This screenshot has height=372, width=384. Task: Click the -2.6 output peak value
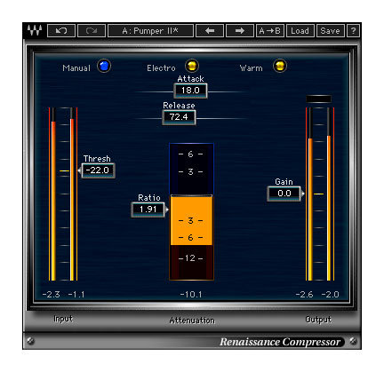click(305, 295)
